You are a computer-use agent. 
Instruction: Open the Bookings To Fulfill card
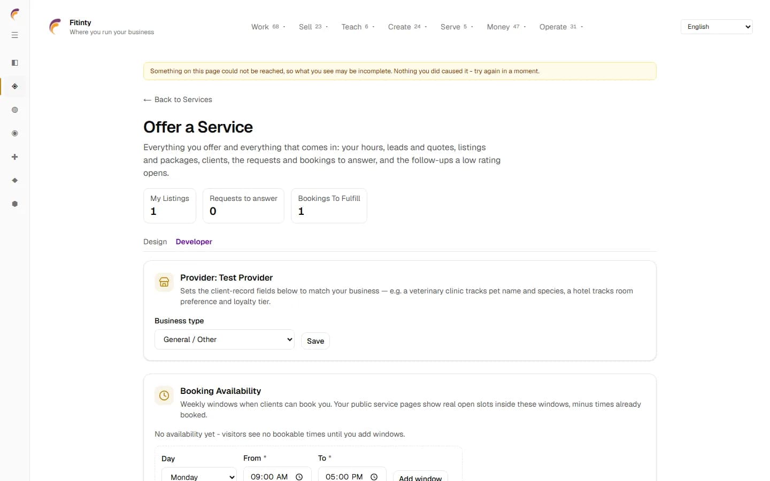[x=329, y=206]
